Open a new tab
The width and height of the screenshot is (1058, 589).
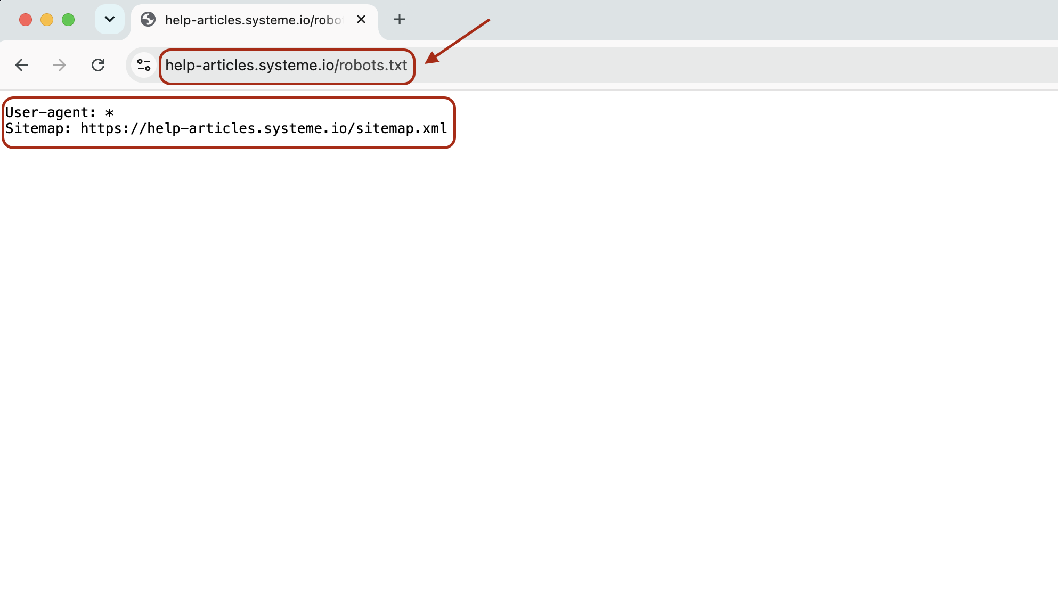coord(400,20)
